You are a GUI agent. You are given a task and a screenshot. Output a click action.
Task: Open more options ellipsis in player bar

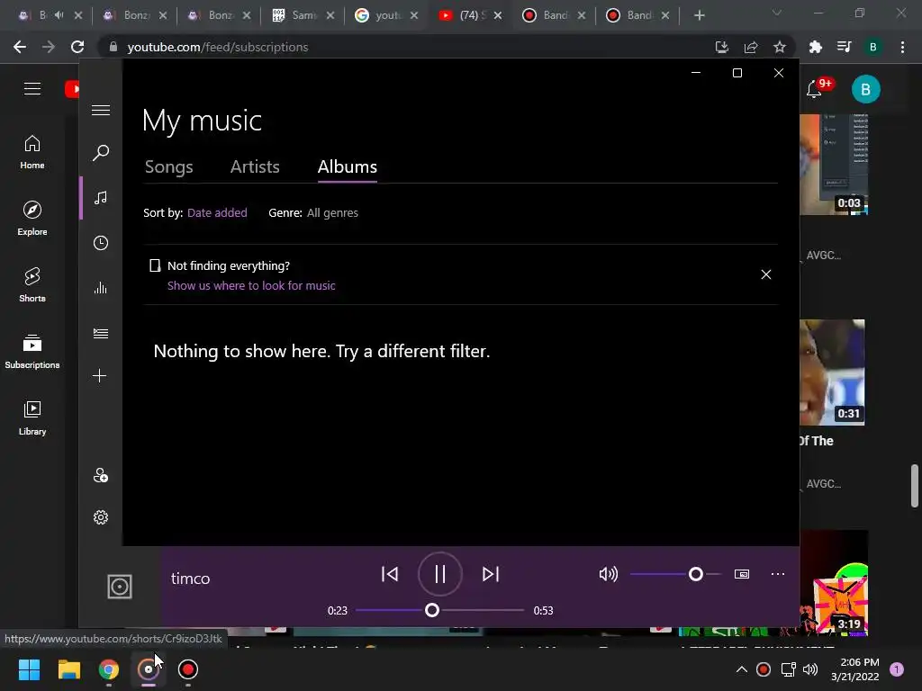coord(778,574)
